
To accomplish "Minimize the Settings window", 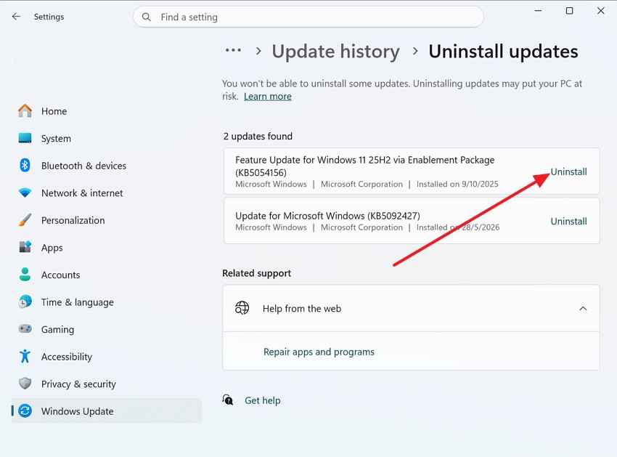I will (538, 11).
